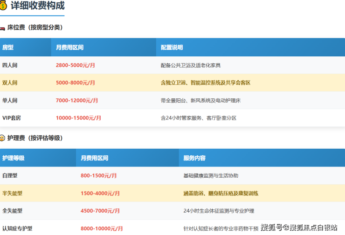Click the 搜狐号@搜狐焦点白银站 watermark
Image resolution: width=345 pixels, height=235 pixels.
click(x=299, y=228)
